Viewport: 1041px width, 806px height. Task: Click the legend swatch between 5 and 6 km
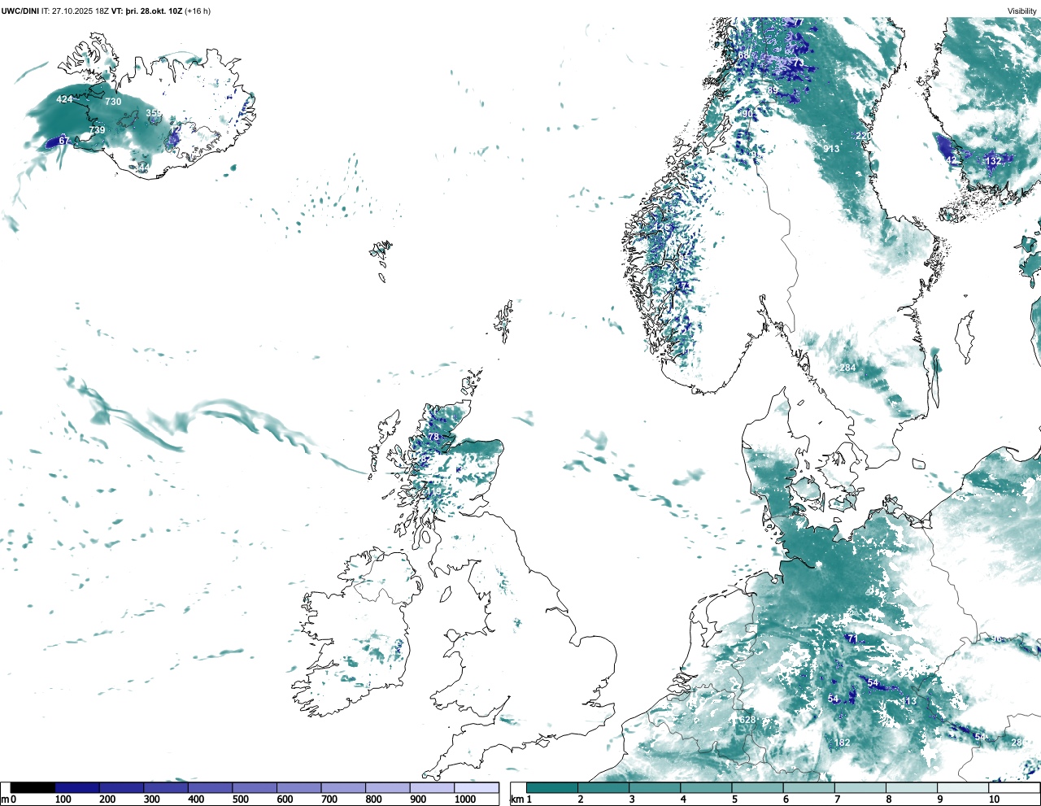click(758, 787)
